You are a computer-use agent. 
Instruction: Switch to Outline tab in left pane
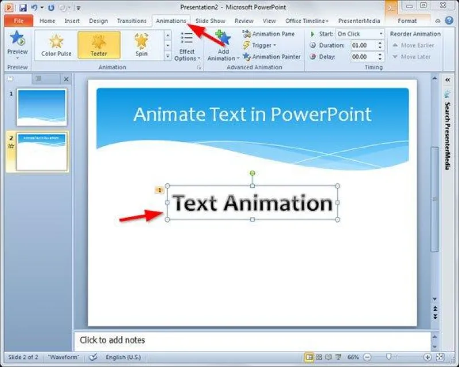pyautogui.click(x=38, y=78)
